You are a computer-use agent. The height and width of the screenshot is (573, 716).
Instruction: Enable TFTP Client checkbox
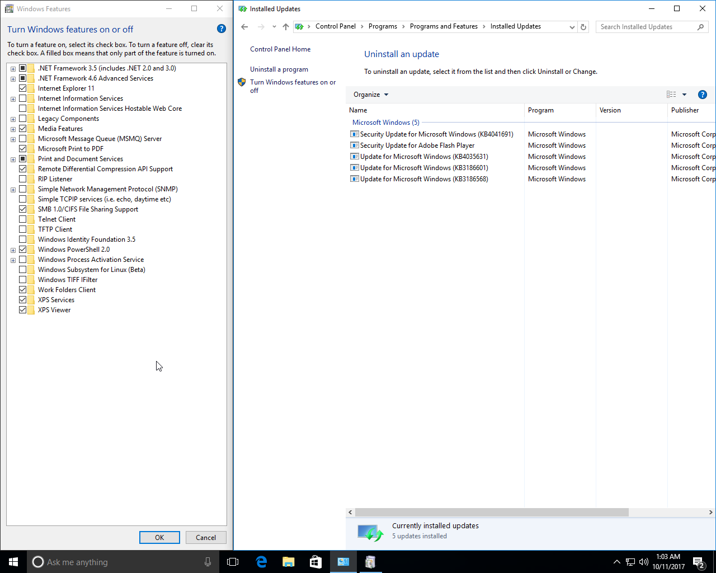[23, 229]
